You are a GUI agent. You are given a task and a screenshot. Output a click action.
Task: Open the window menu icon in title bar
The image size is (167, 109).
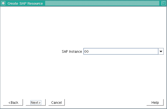tap(3, 3)
